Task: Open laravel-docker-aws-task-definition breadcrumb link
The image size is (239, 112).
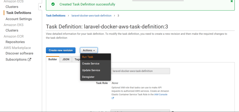Action: [x=91, y=16]
